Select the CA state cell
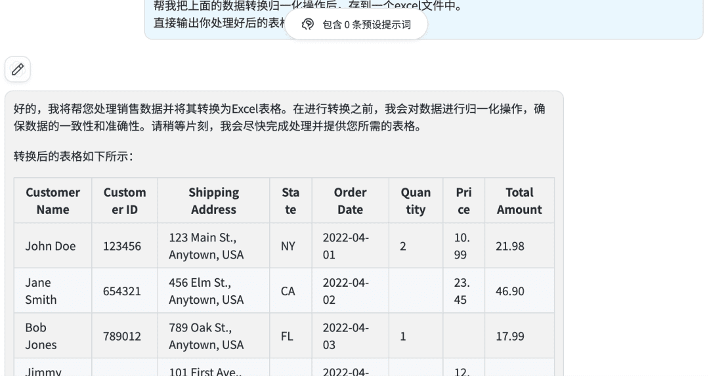This screenshot has height=376, width=709. 291,291
